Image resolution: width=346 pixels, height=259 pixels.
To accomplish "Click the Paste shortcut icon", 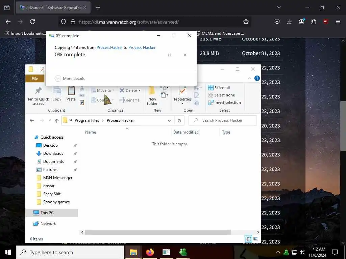I will 82,103.
